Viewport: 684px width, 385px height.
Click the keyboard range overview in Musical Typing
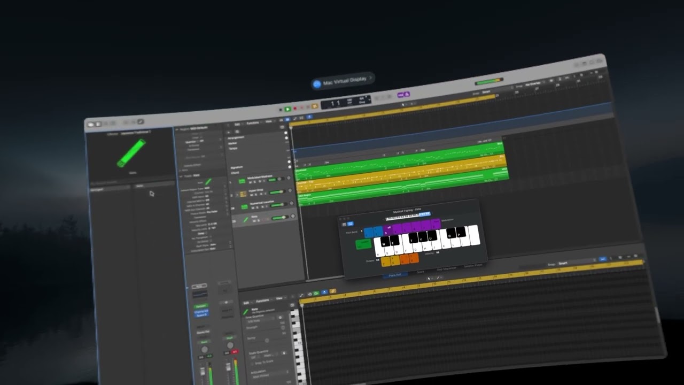408,217
